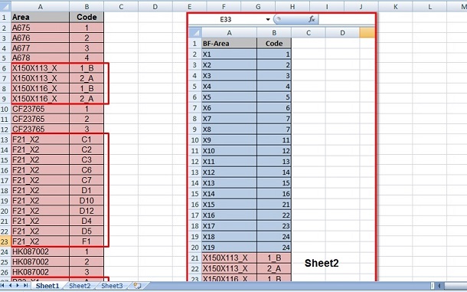Click Select All corner of main sheet
The width and height of the screenshot is (467, 292).
click(x=5, y=6)
